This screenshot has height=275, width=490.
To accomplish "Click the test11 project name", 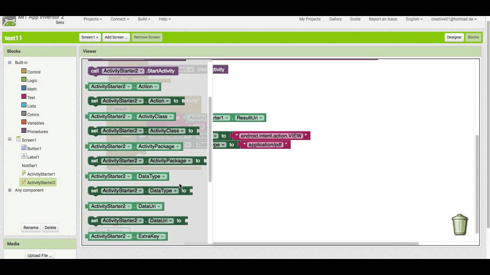I will (13, 38).
